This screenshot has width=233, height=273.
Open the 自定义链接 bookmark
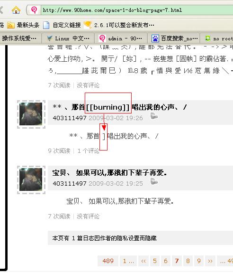62,25
